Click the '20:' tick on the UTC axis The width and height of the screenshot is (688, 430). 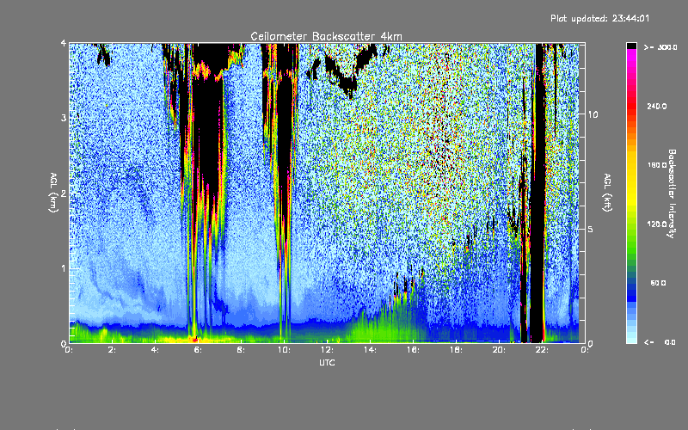tap(499, 350)
